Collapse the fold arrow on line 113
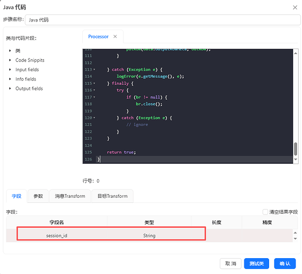Screen dimensions: 302x274 click(x=94, y=69)
